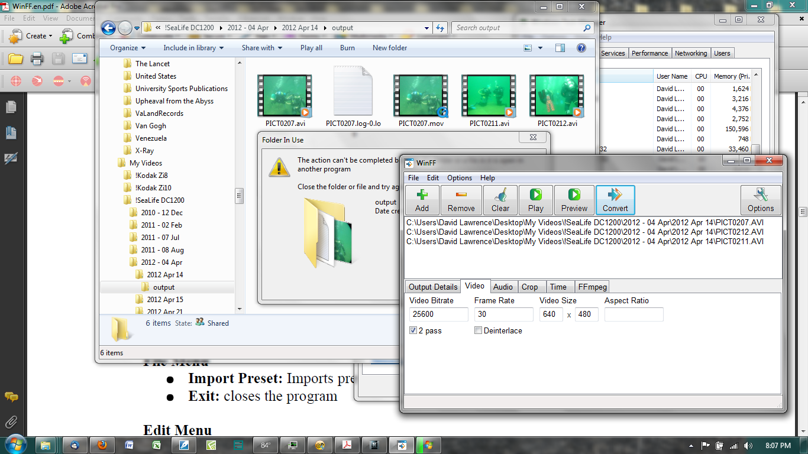Enable the Deinterlace checkbox
Image resolution: width=808 pixels, height=454 pixels.
pos(478,331)
